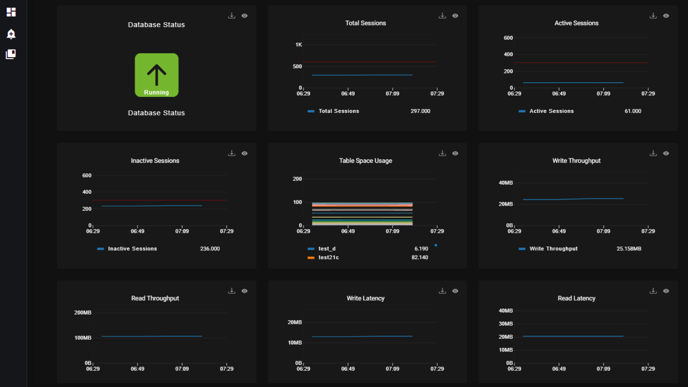This screenshot has height=387, width=688.
Task: Toggle visibility eye on Active Sessions panel
Action: point(666,16)
